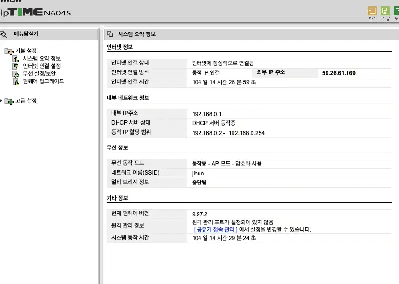Expand the 고급 설정 tree arrow
This screenshot has height=284, width=399.
pyautogui.click(x=1, y=101)
